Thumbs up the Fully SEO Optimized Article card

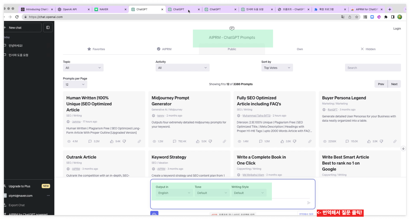click(x=282, y=141)
